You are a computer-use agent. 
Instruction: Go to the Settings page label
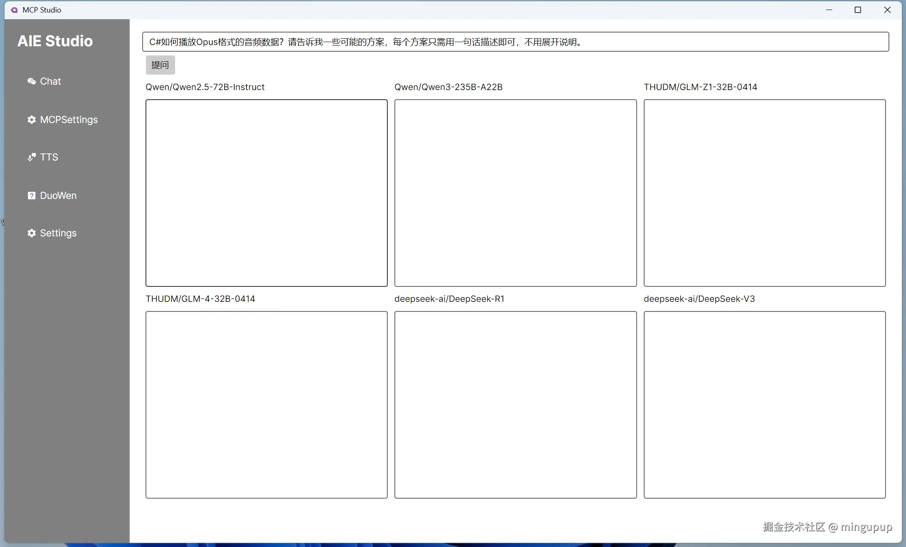(x=58, y=233)
